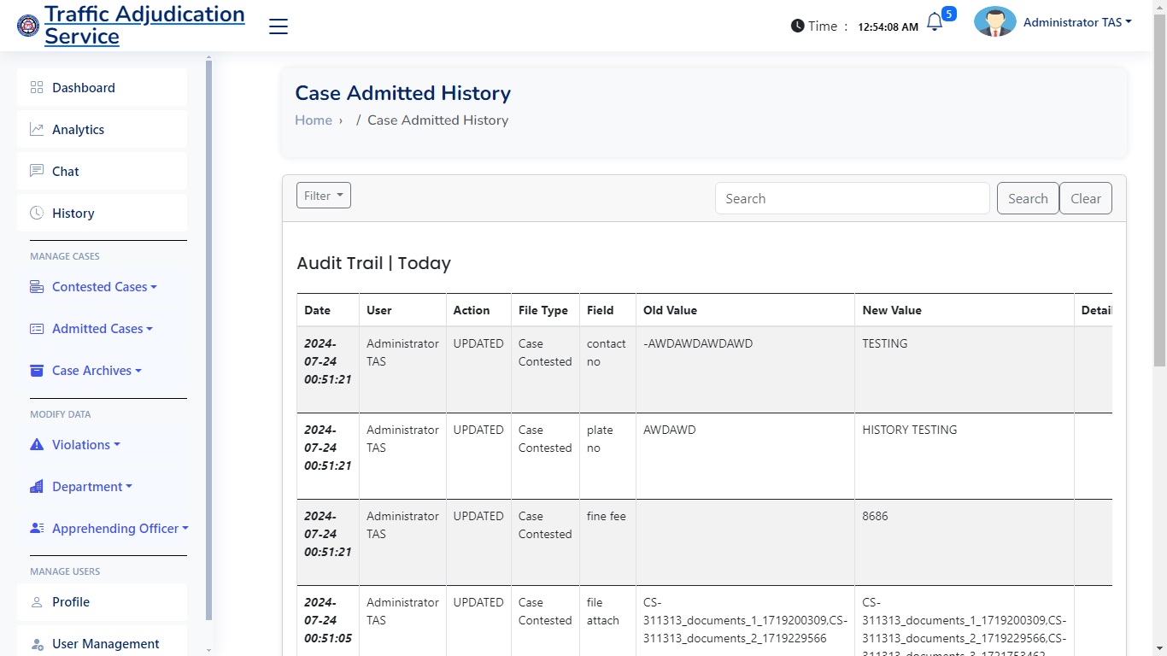Expand the Contested Cases menu
The width and height of the screenshot is (1167, 656).
click(103, 287)
